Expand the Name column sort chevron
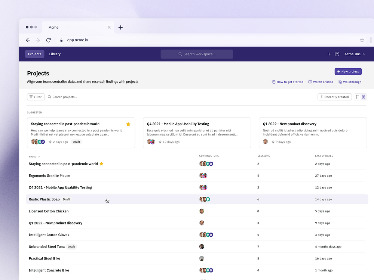374x280 pixels. point(39,157)
